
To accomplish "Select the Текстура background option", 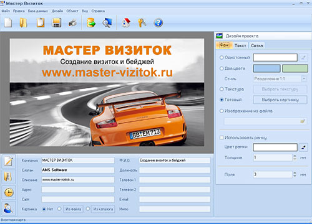I will (x=222, y=89).
